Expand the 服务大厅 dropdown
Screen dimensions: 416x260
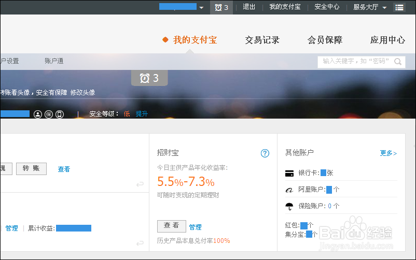(x=384, y=8)
